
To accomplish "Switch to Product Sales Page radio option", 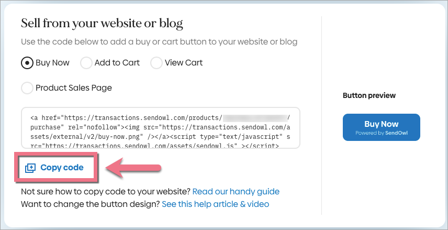I will pyautogui.click(x=27, y=88).
